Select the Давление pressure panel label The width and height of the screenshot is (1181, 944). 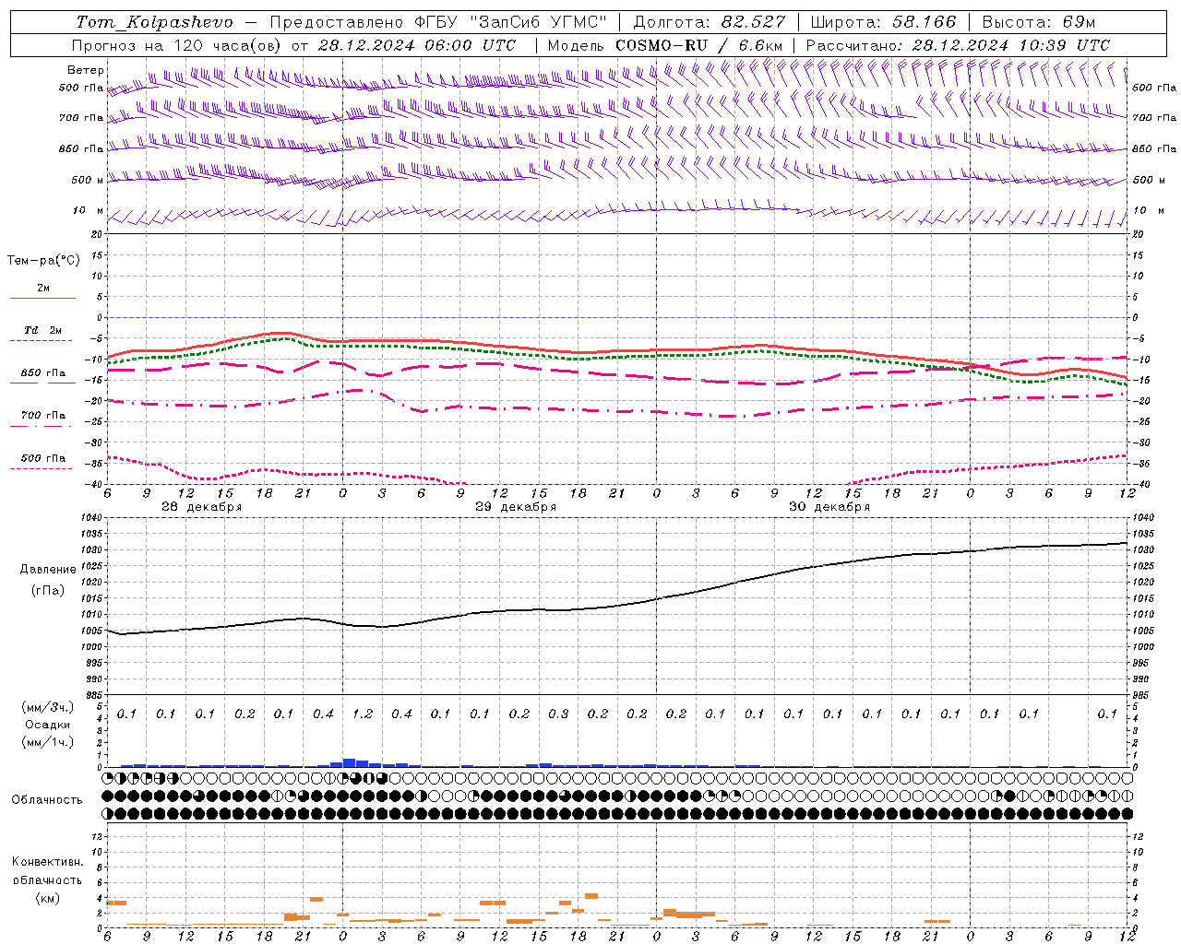pos(48,569)
